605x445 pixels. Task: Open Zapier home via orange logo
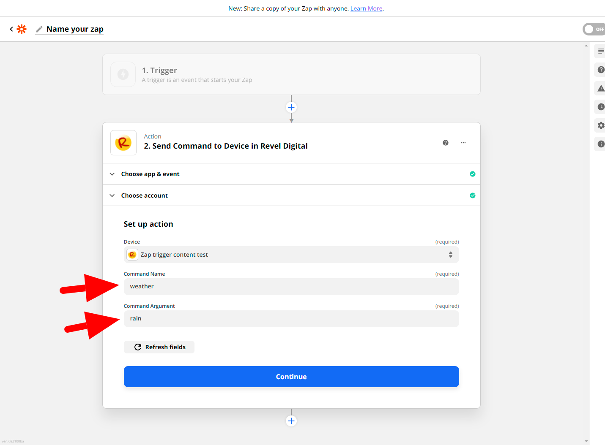click(x=22, y=29)
